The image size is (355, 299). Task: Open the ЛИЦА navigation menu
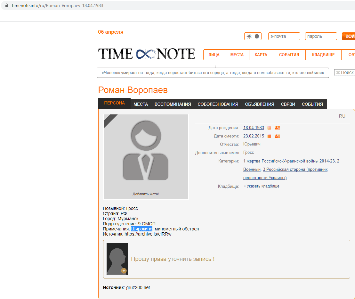214,55
